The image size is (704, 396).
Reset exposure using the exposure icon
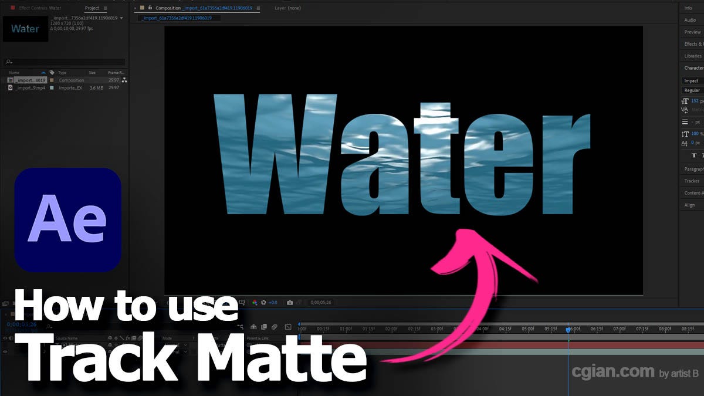pyautogui.click(x=263, y=303)
